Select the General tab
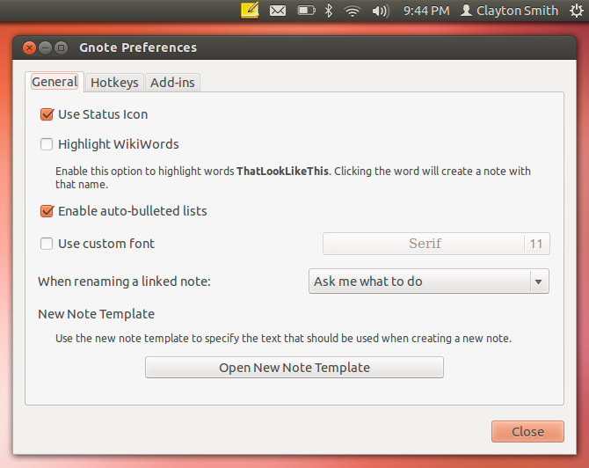This screenshot has width=589, height=468. pyautogui.click(x=55, y=82)
